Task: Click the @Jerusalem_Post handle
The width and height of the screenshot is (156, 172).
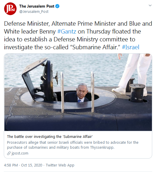Action: coord(34,12)
